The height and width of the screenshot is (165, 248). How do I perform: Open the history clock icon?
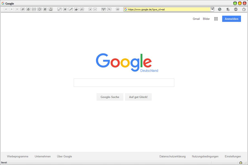tap(40, 9)
